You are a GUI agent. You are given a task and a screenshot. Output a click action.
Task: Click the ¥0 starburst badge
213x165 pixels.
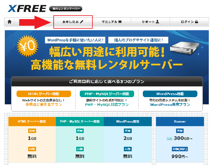tap(28, 46)
